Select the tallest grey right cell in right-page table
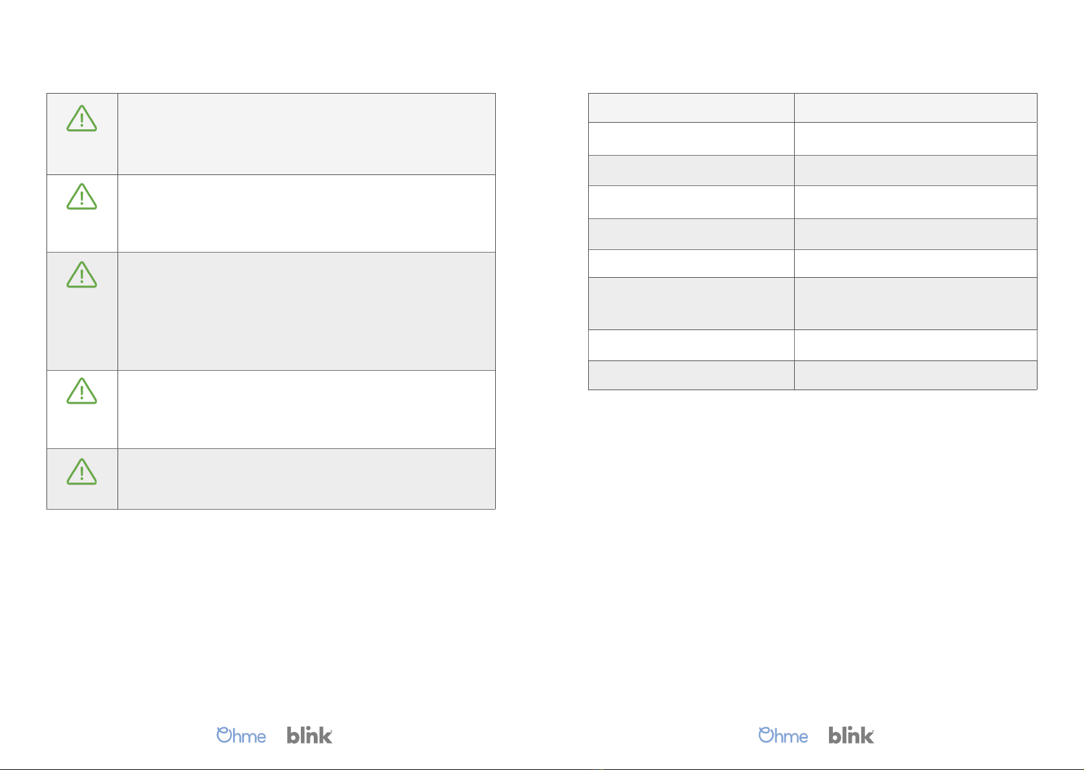Image resolution: width=1084 pixels, height=770 pixels. 915,304
